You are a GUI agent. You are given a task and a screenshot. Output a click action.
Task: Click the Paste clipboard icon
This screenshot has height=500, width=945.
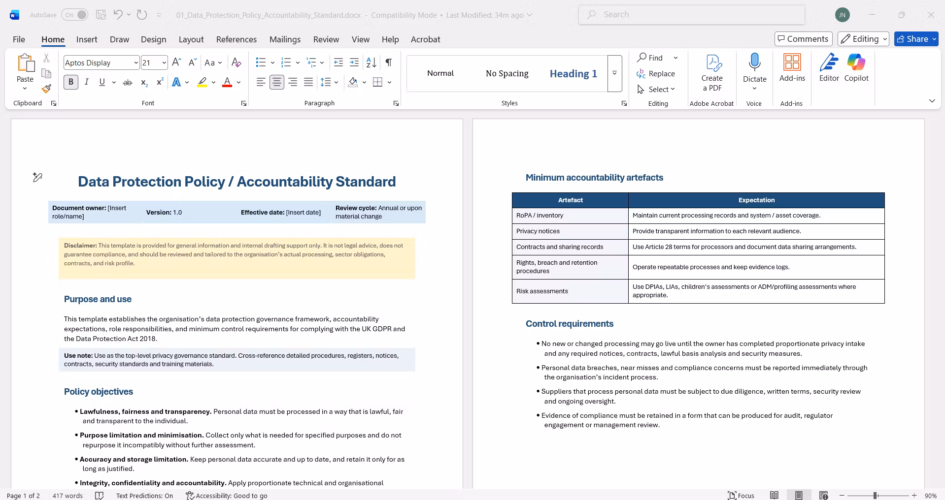point(25,63)
